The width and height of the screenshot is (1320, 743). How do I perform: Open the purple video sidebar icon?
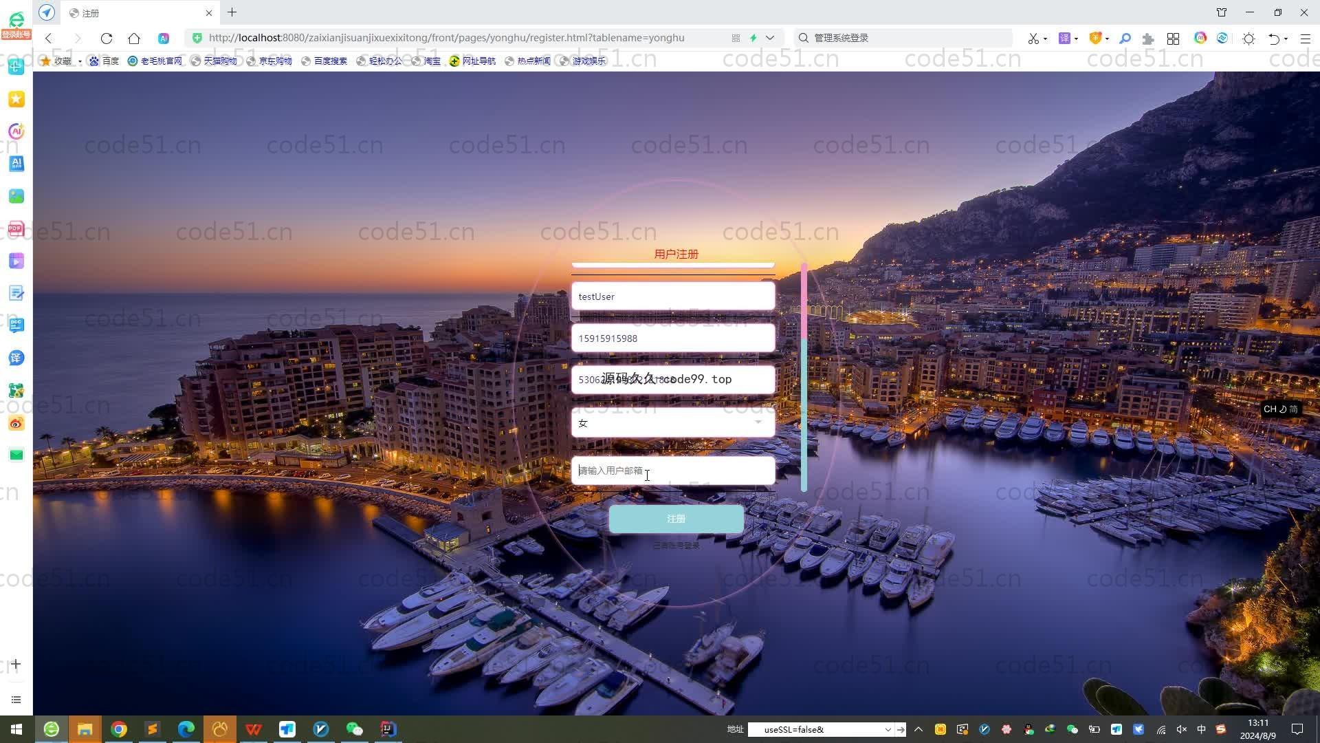(16, 261)
